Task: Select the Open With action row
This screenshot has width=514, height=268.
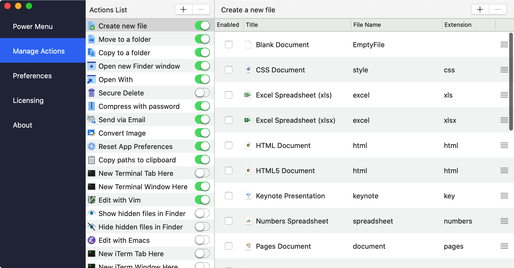Action: pyautogui.click(x=150, y=79)
